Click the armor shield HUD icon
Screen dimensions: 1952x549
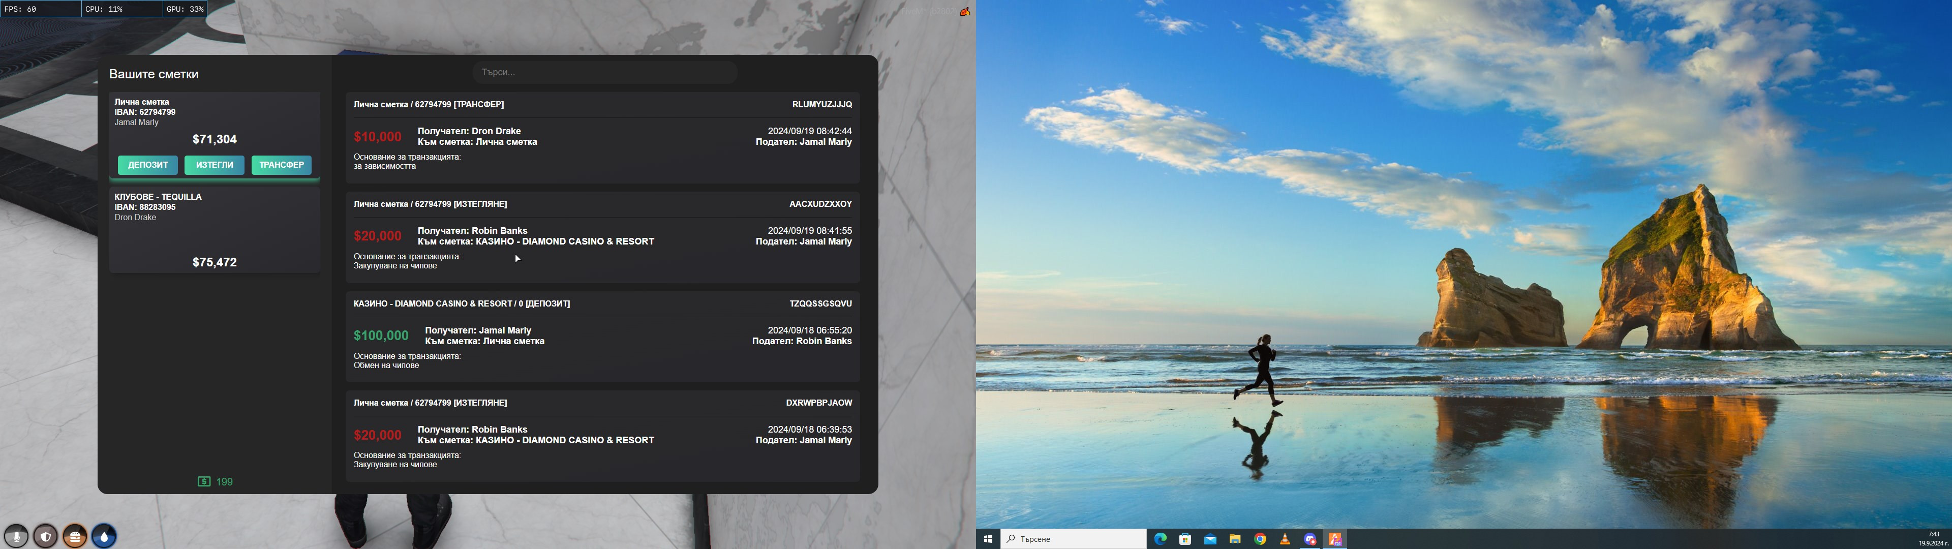46,536
